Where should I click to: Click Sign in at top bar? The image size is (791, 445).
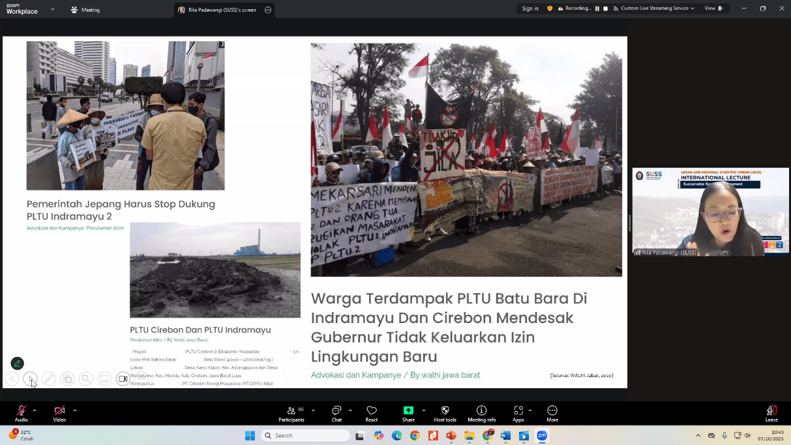point(530,8)
